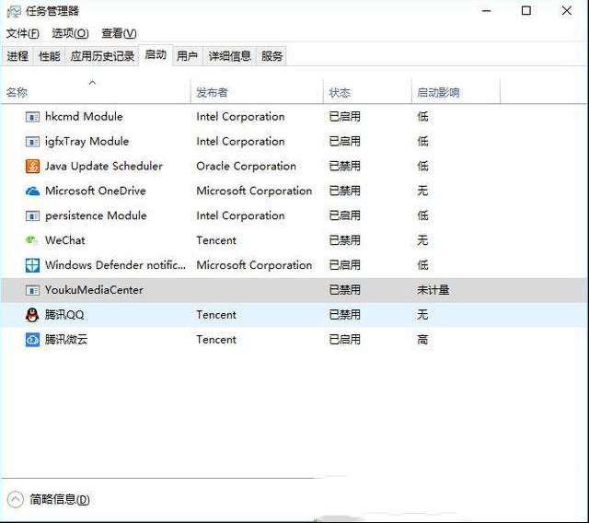The image size is (589, 523).
Task: Open the 文件(F) menu
Action: 22,33
